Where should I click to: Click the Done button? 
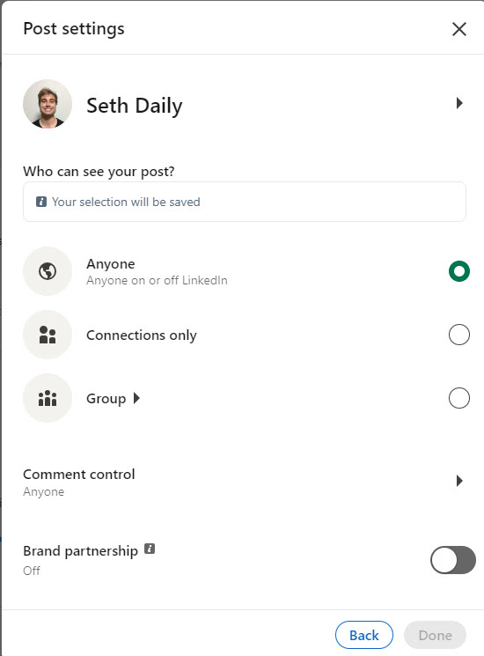(x=435, y=635)
